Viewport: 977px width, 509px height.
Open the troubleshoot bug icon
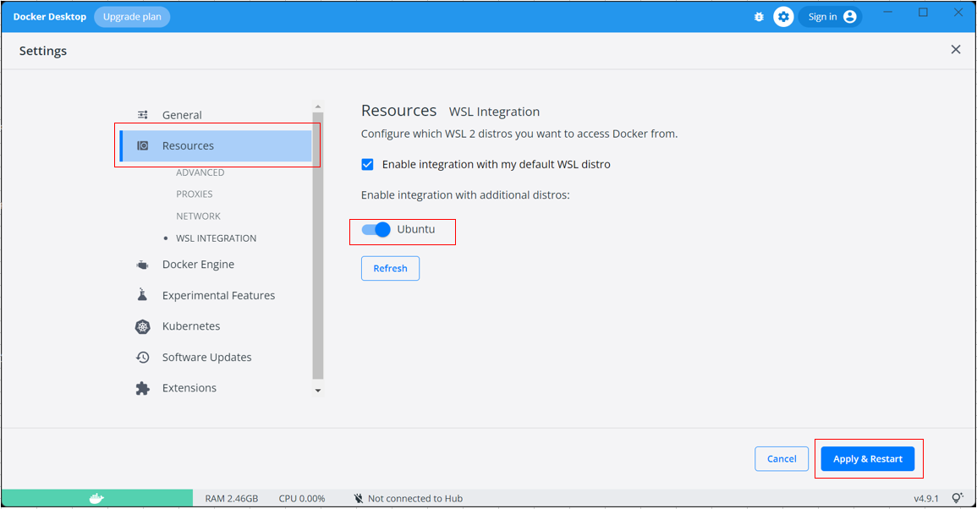pos(759,17)
